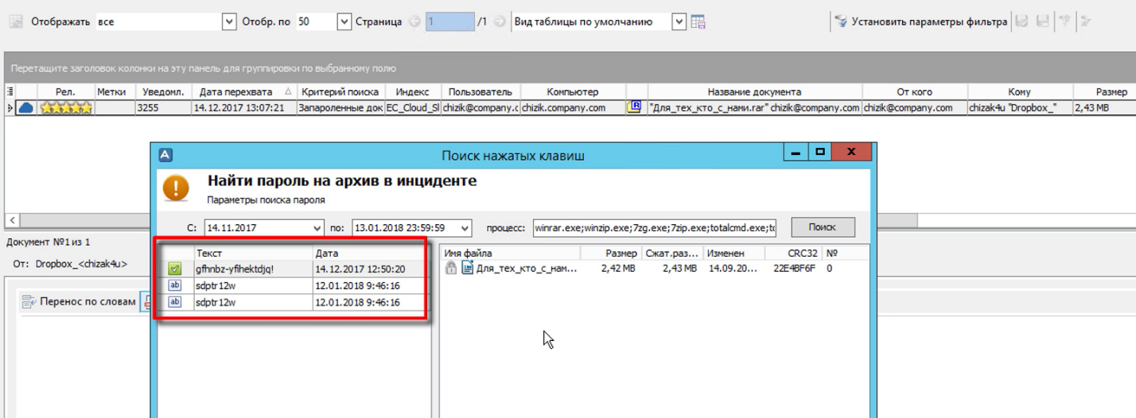This screenshot has width=1136, height=418.
Task: Click the Уведомл. column header
Action: [x=164, y=91]
